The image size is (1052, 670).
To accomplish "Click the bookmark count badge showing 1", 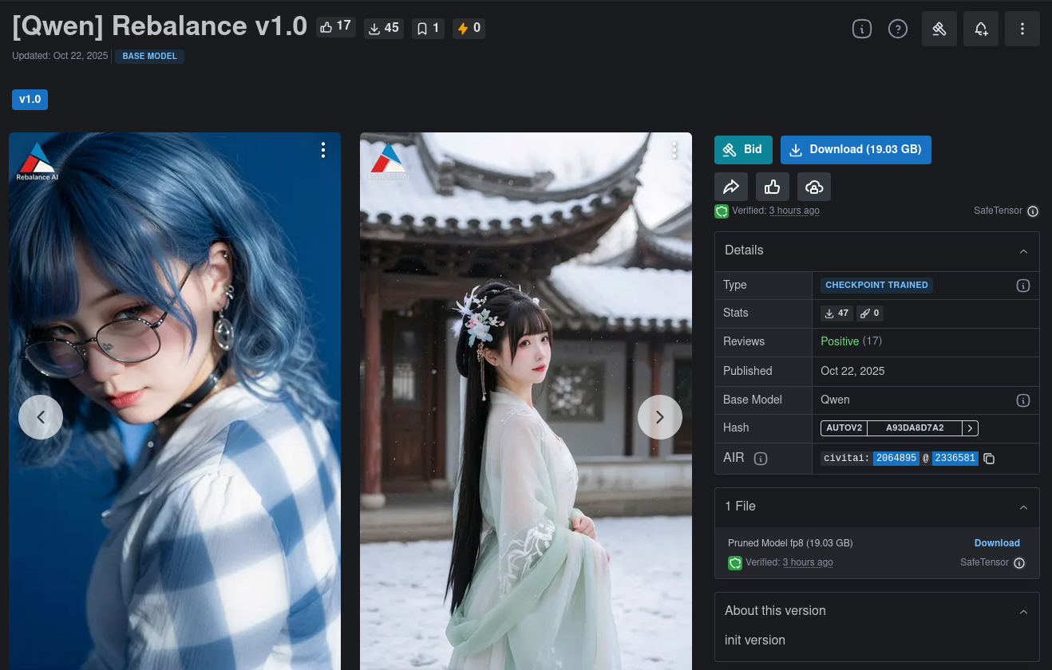I will click(429, 28).
